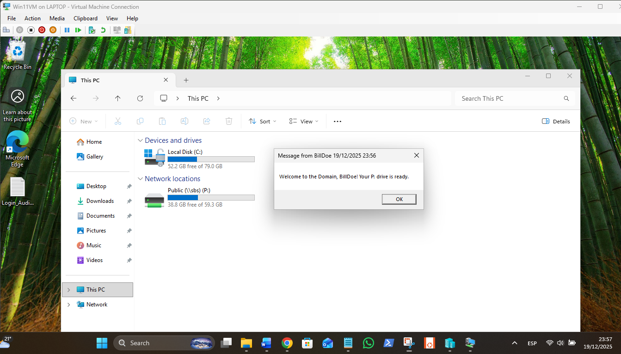
Task: Collapse the Devices and drives group
Action: pos(141,140)
